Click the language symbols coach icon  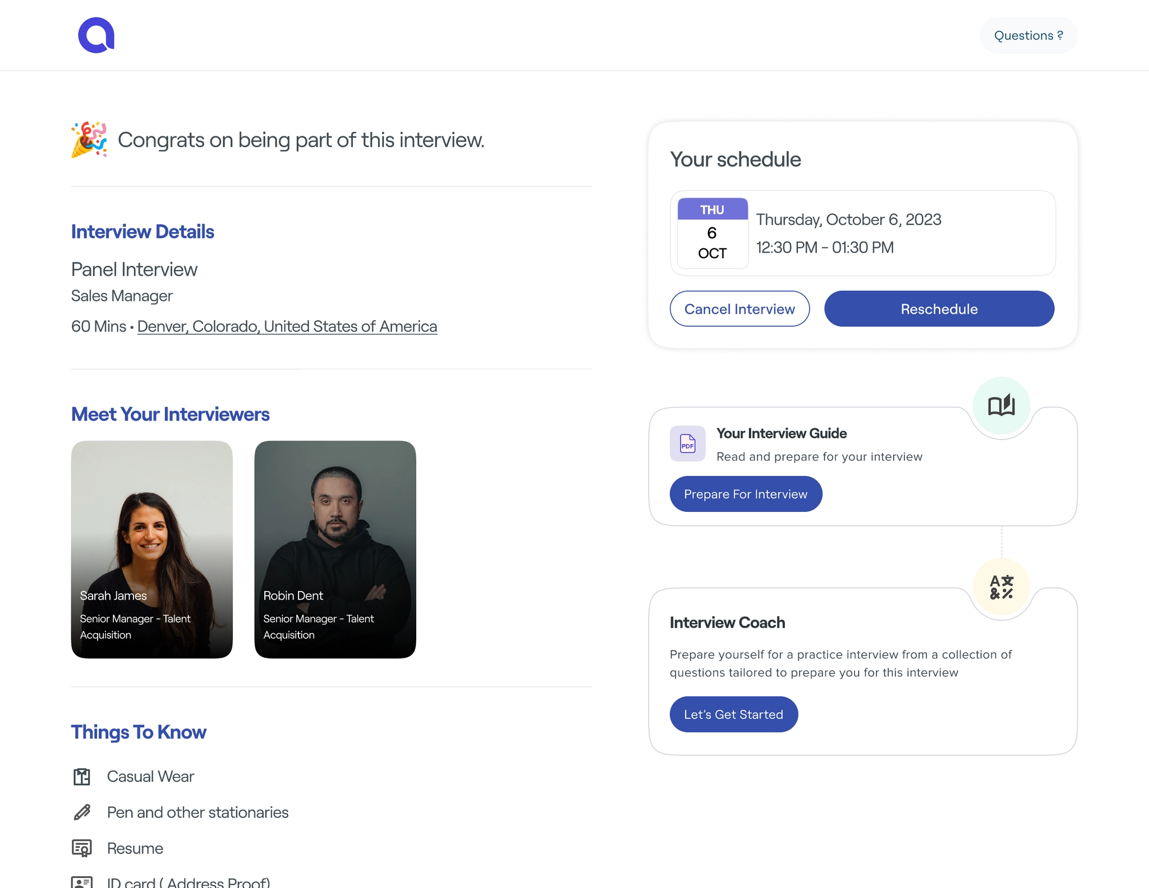tap(1001, 587)
